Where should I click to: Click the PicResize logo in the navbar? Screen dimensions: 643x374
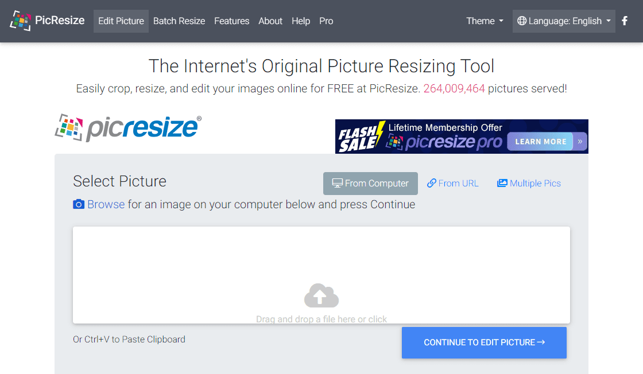[x=46, y=21]
